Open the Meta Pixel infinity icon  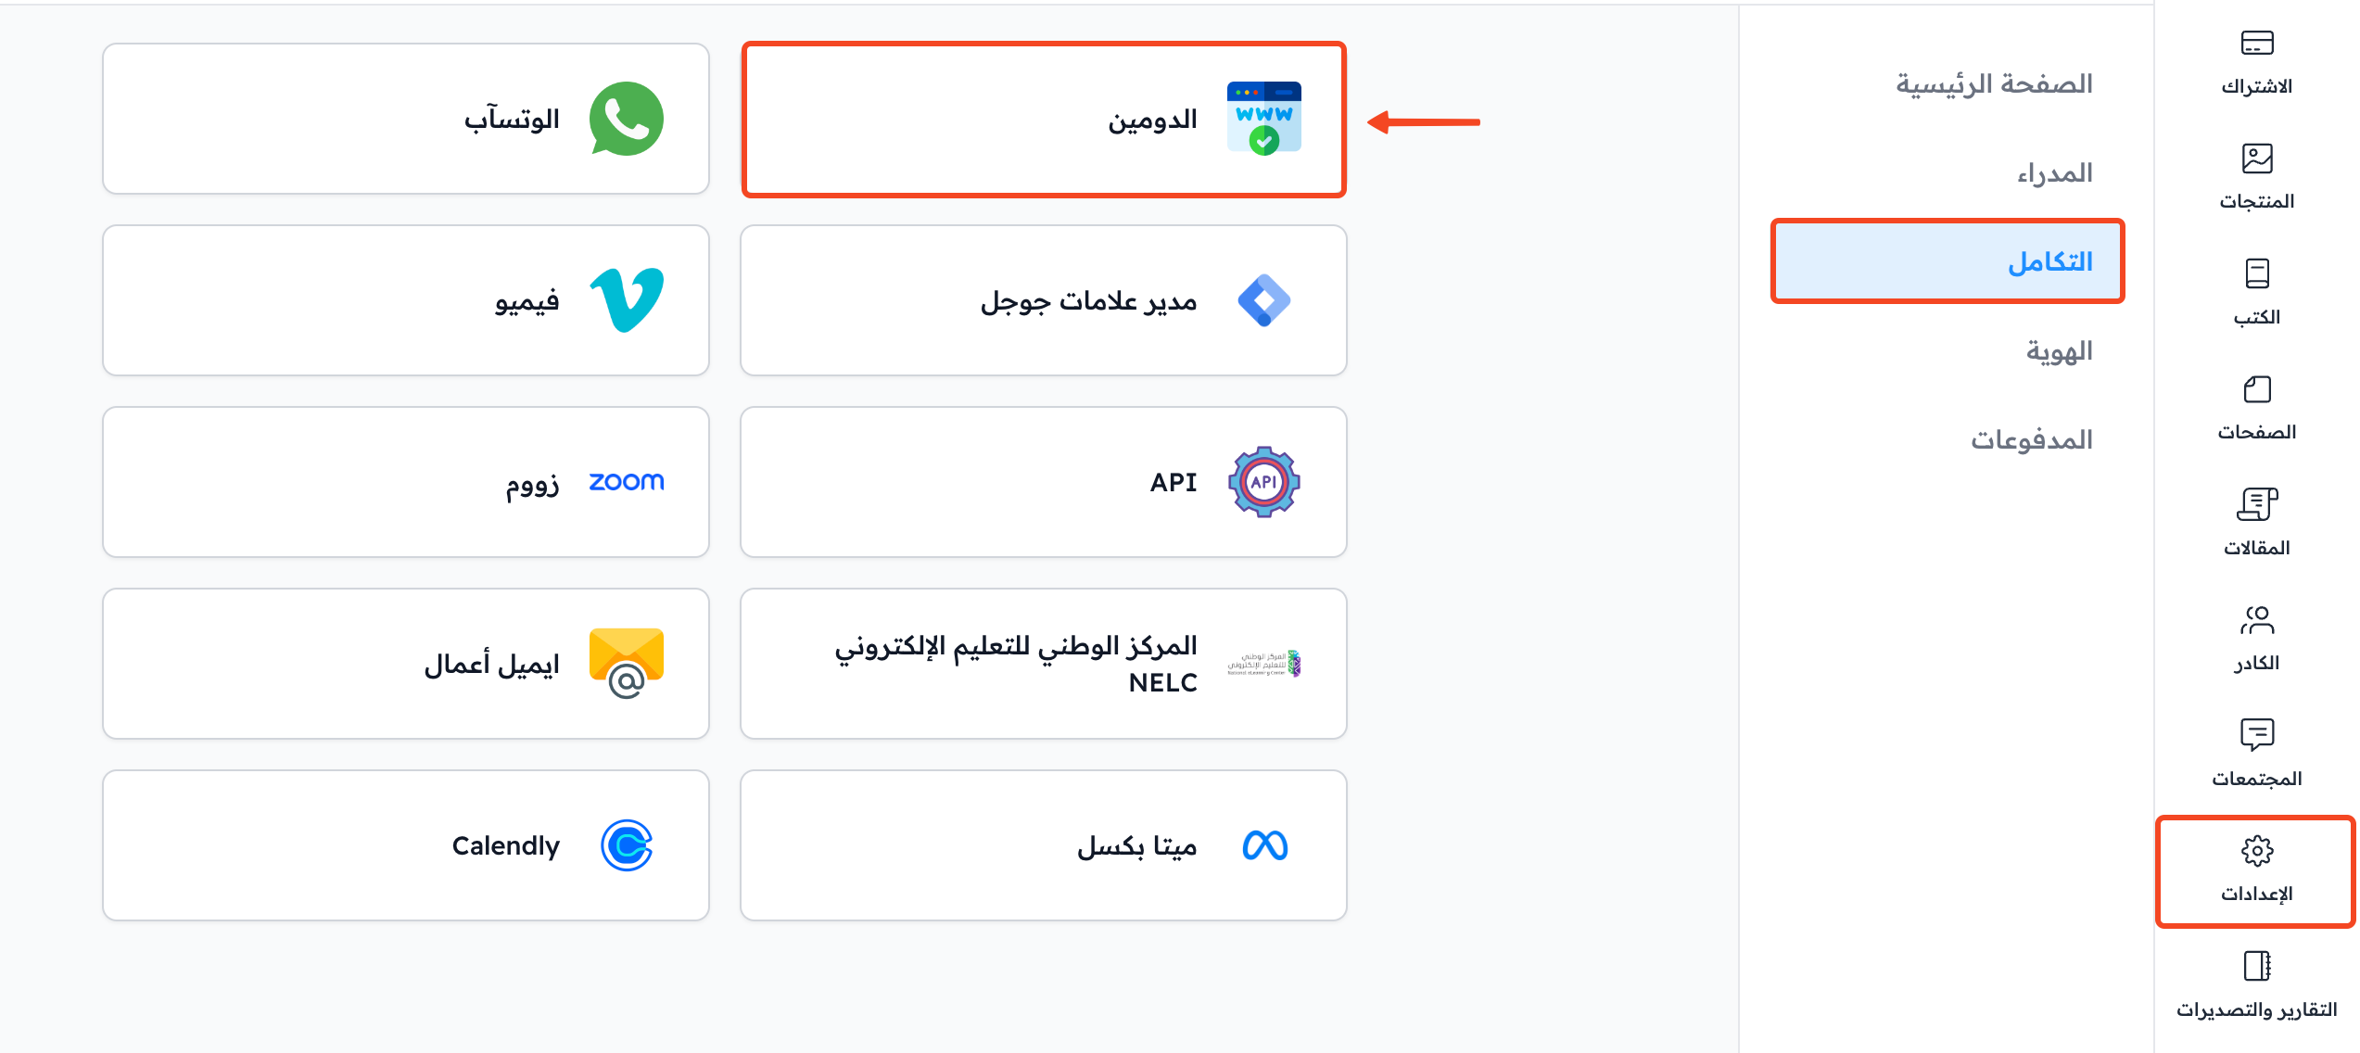point(1264,845)
